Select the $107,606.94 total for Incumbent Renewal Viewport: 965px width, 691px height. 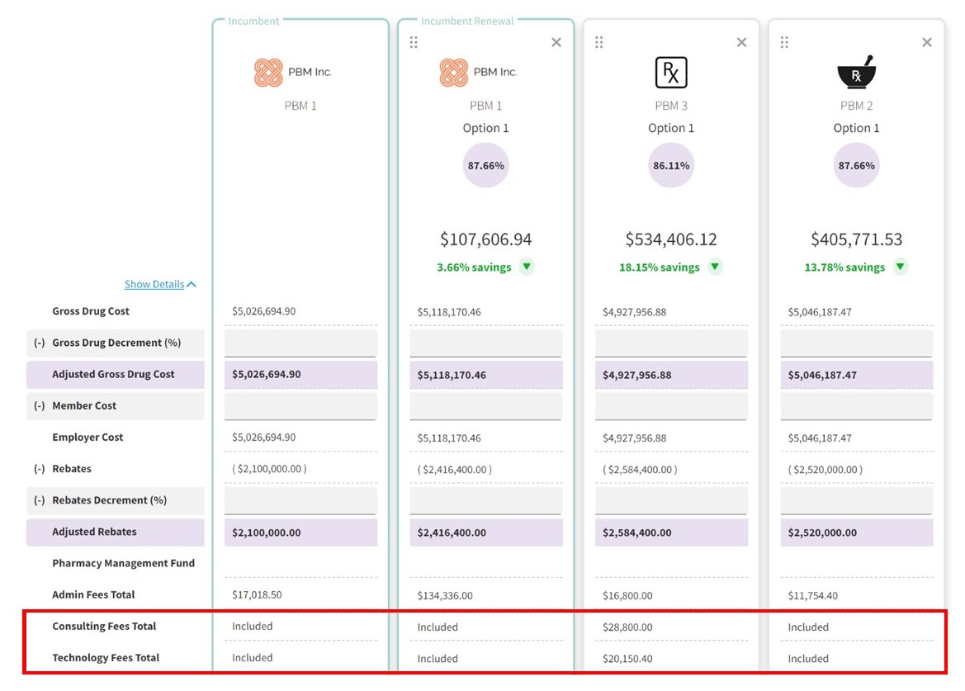(x=485, y=239)
